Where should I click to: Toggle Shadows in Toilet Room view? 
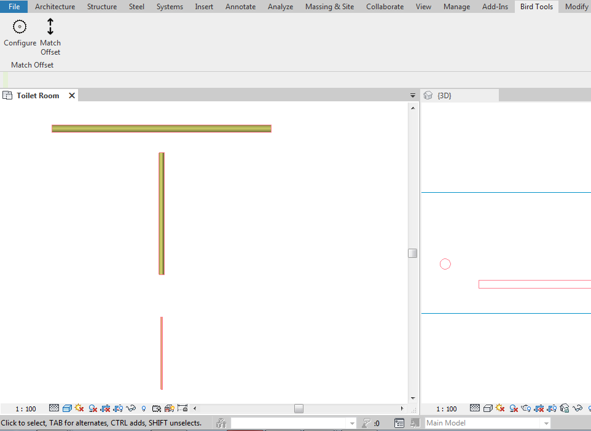pyautogui.click(x=92, y=408)
